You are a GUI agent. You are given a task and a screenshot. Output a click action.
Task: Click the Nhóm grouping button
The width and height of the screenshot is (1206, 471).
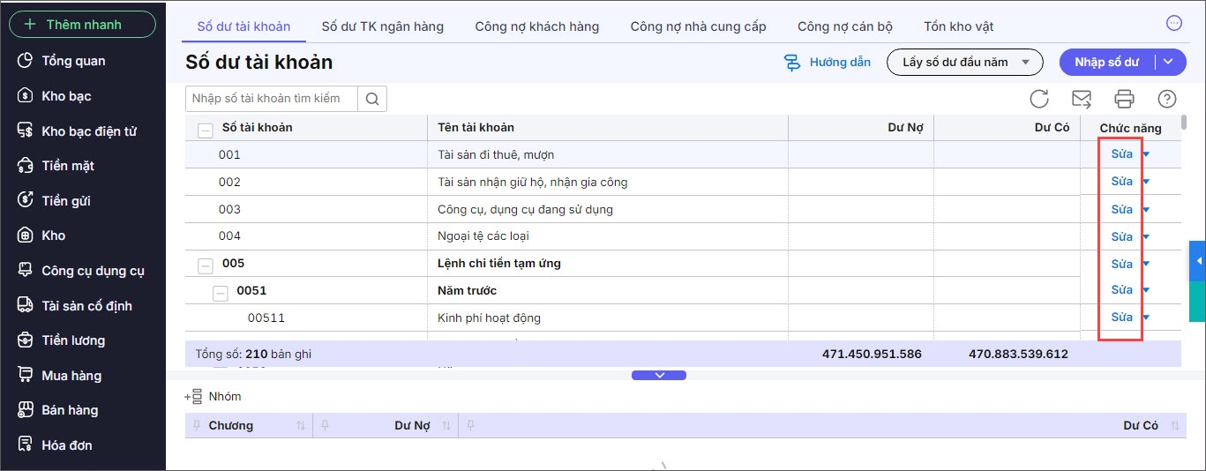pyautogui.click(x=213, y=397)
